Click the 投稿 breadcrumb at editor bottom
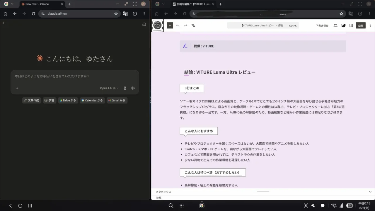 (x=159, y=198)
